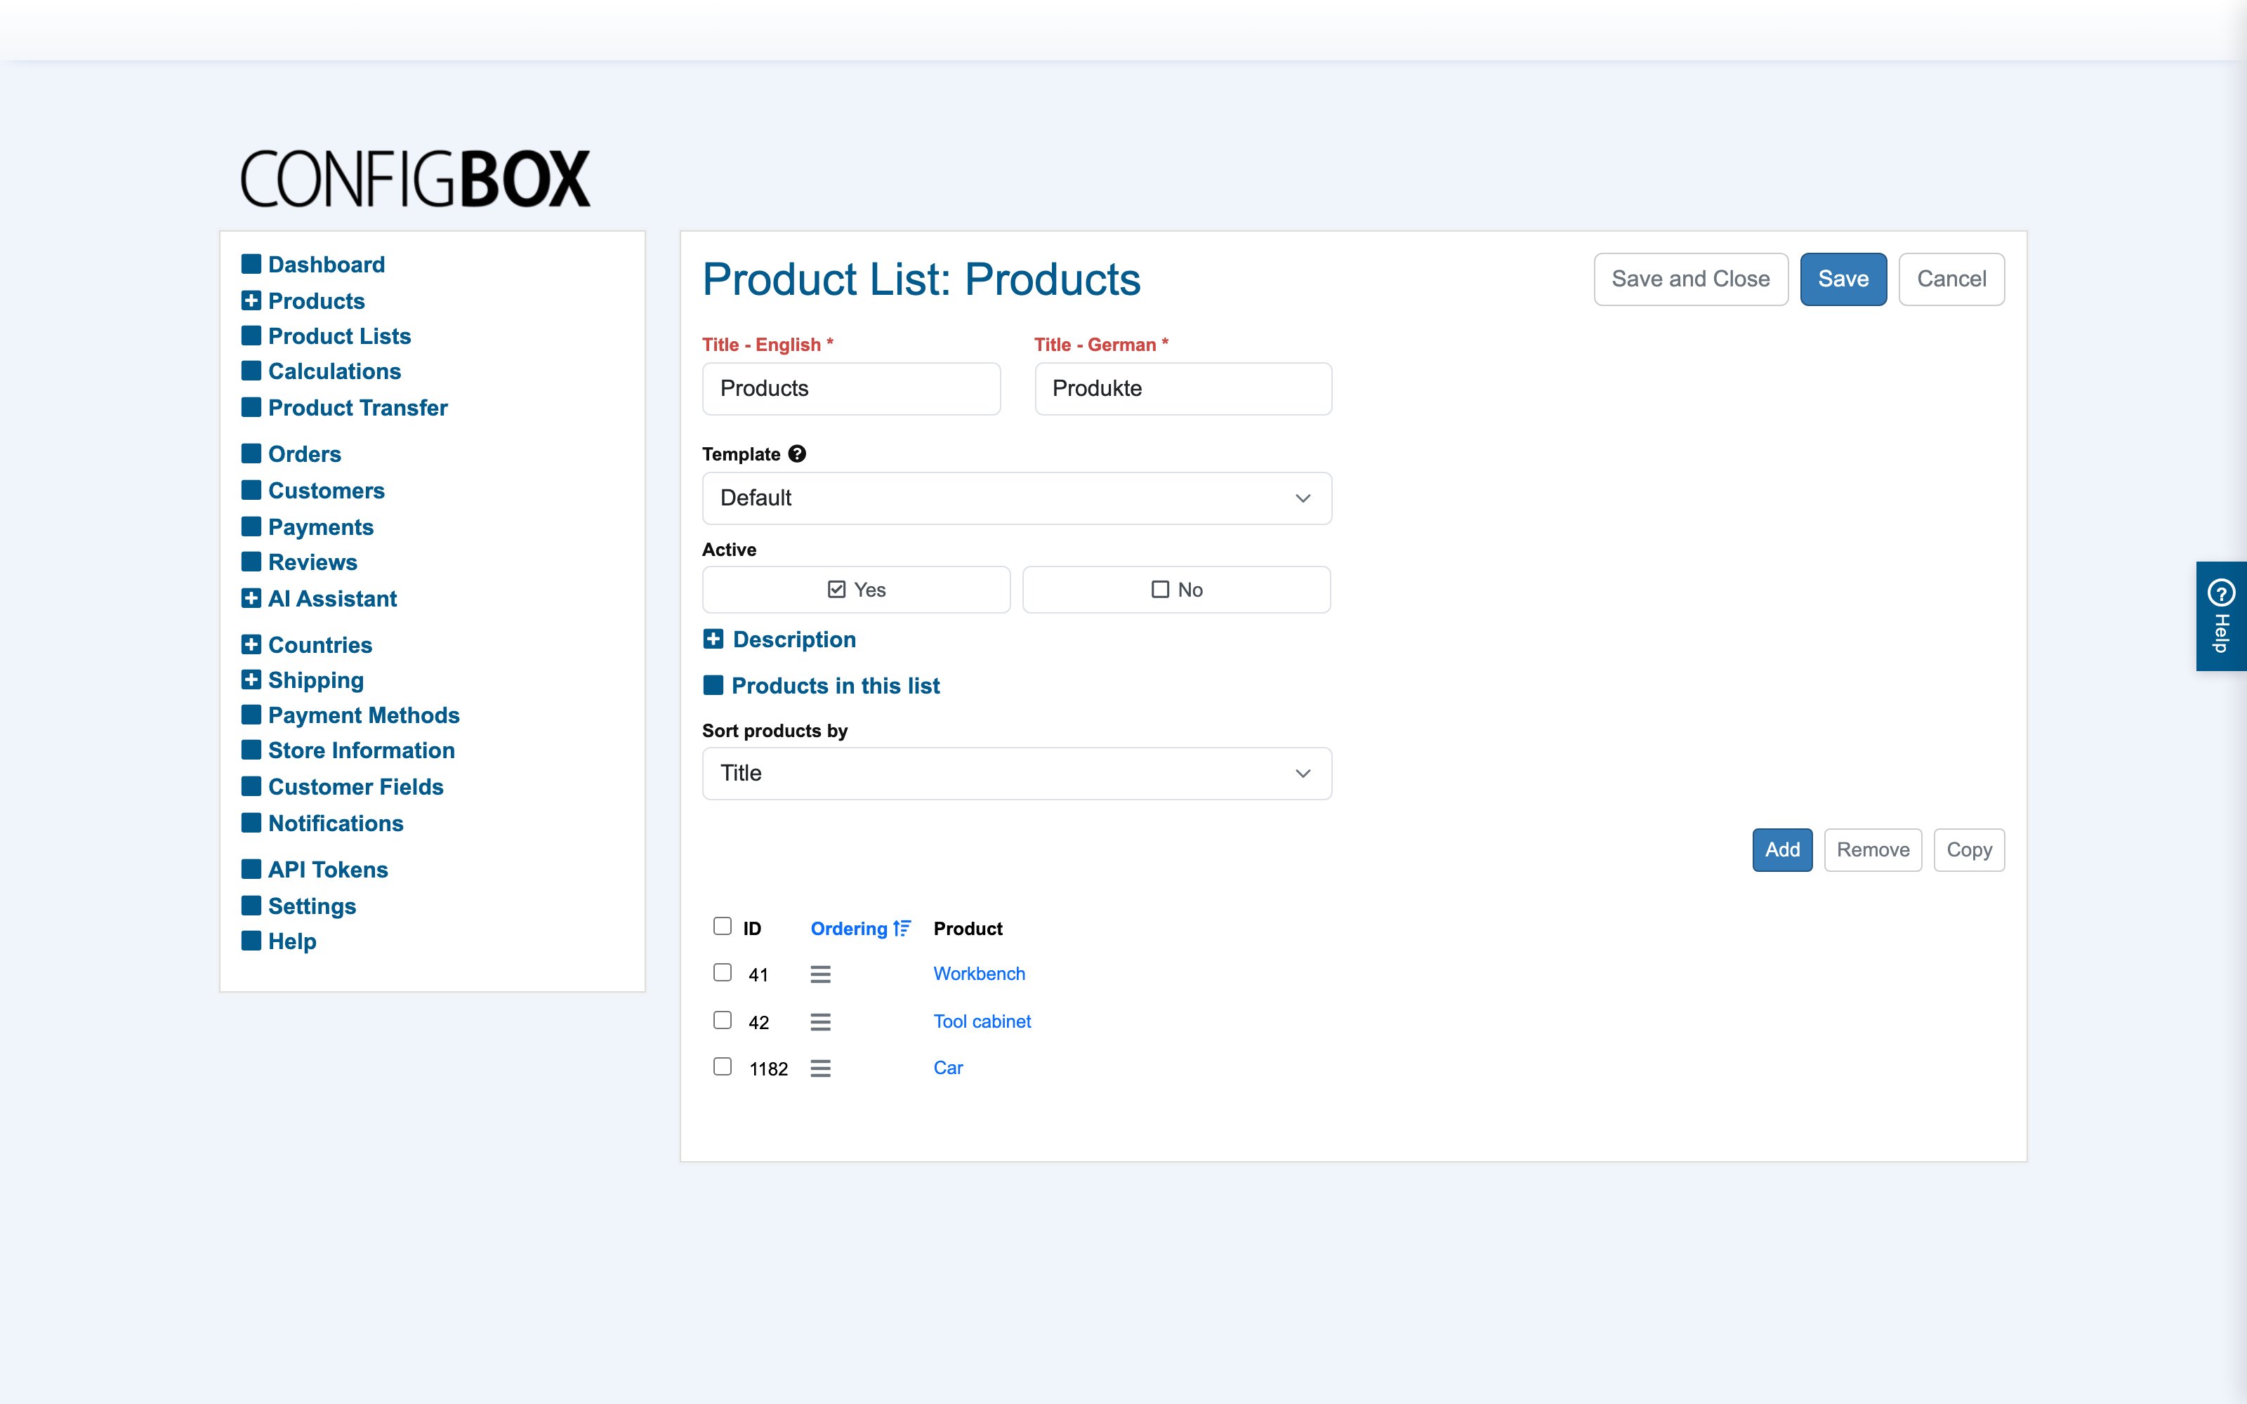The width and height of the screenshot is (2247, 1404).
Task: Open API Tokens menu item
Action: coord(328,869)
